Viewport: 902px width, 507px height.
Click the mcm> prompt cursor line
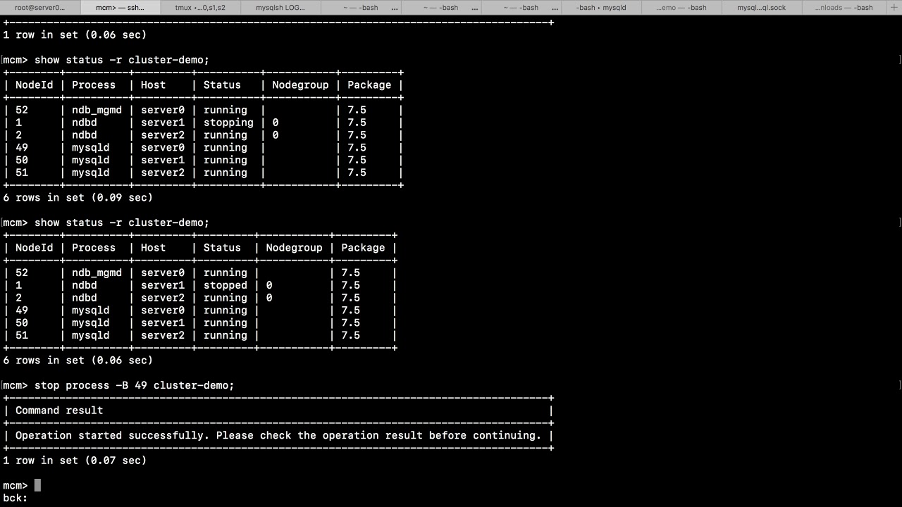(22, 485)
